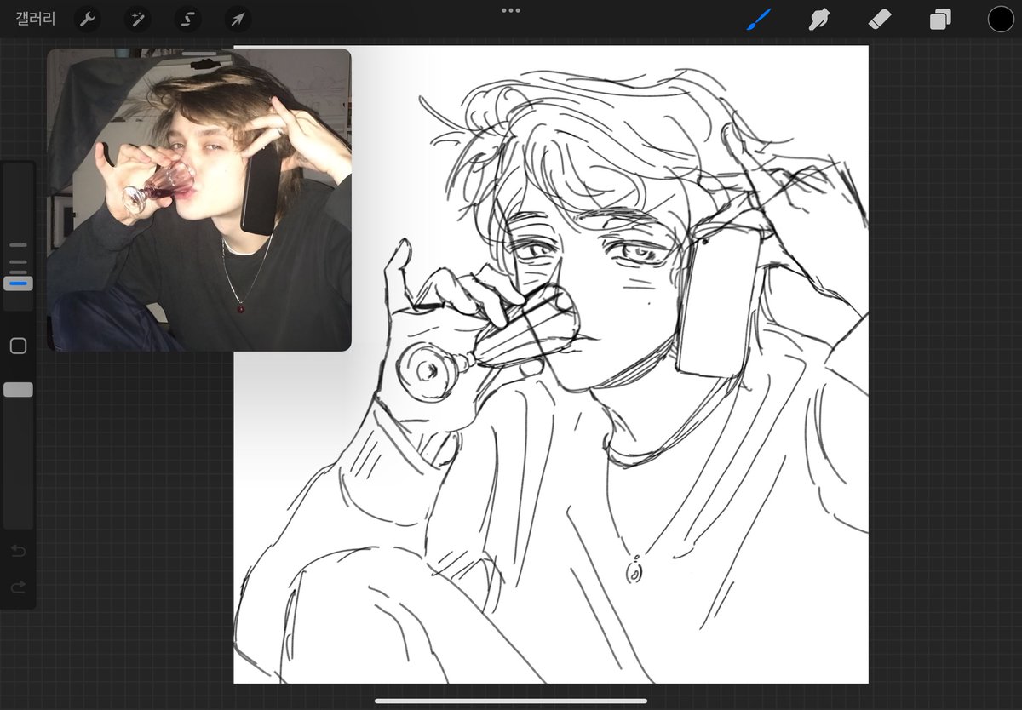
Task: Open the black color picker circle
Action: tap(1001, 19)
